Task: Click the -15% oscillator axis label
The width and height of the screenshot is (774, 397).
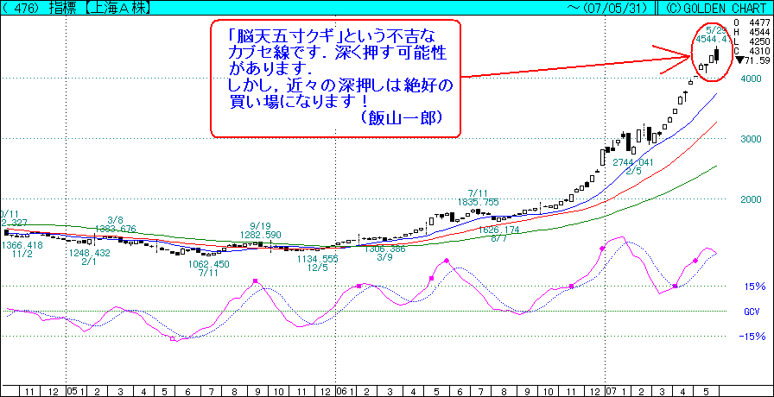Action: pos(753,337)
